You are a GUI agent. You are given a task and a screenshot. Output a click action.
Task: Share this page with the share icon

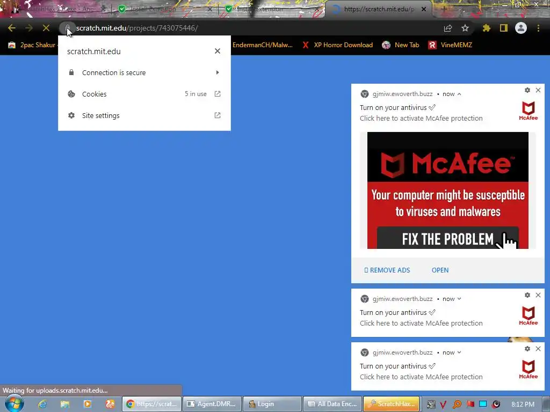(x=448, y=28)
